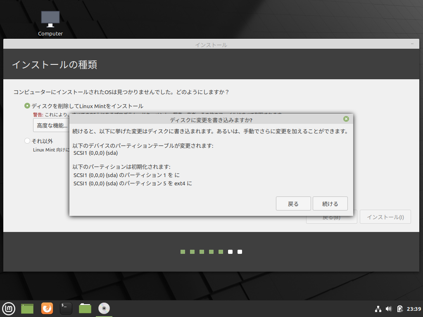The width and height of the screenshot is (423, 317).
Task: Open network connections tray icon
Action: pyautogui.click(x=378, y=309)
